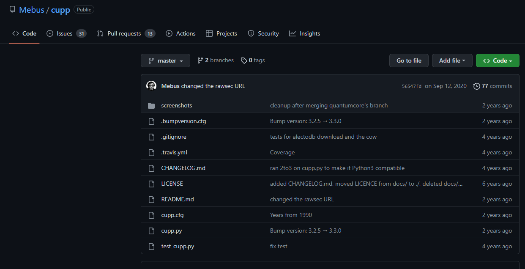The width and height of the screenshot is (525, 269).
Task: Open the cupp repository name link
Action: pos(60,10)
